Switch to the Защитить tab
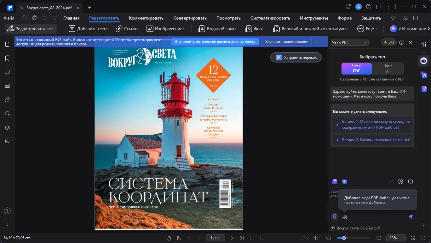Image resolution: width=431 pixels, height=243 pixels. 371,18
